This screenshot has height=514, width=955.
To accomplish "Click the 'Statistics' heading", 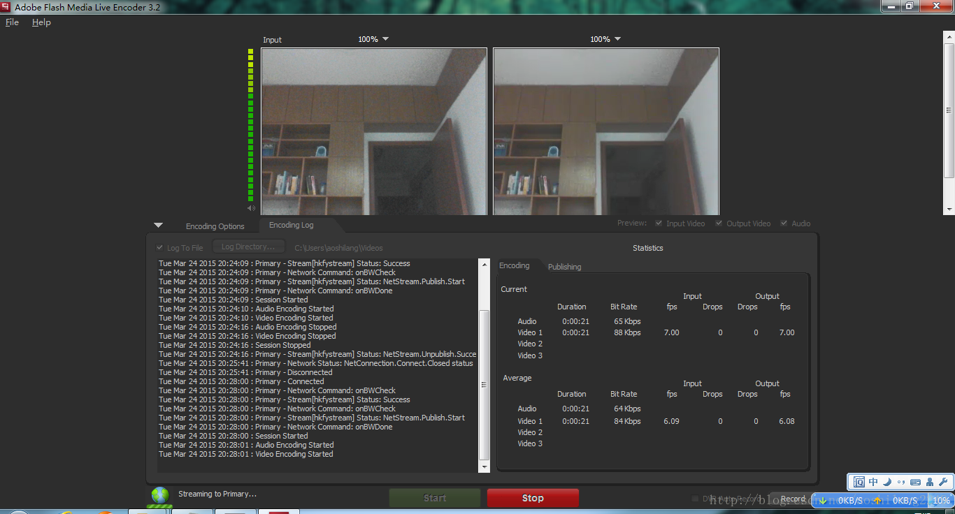I will pyautogui.click(x=648, y=248).
